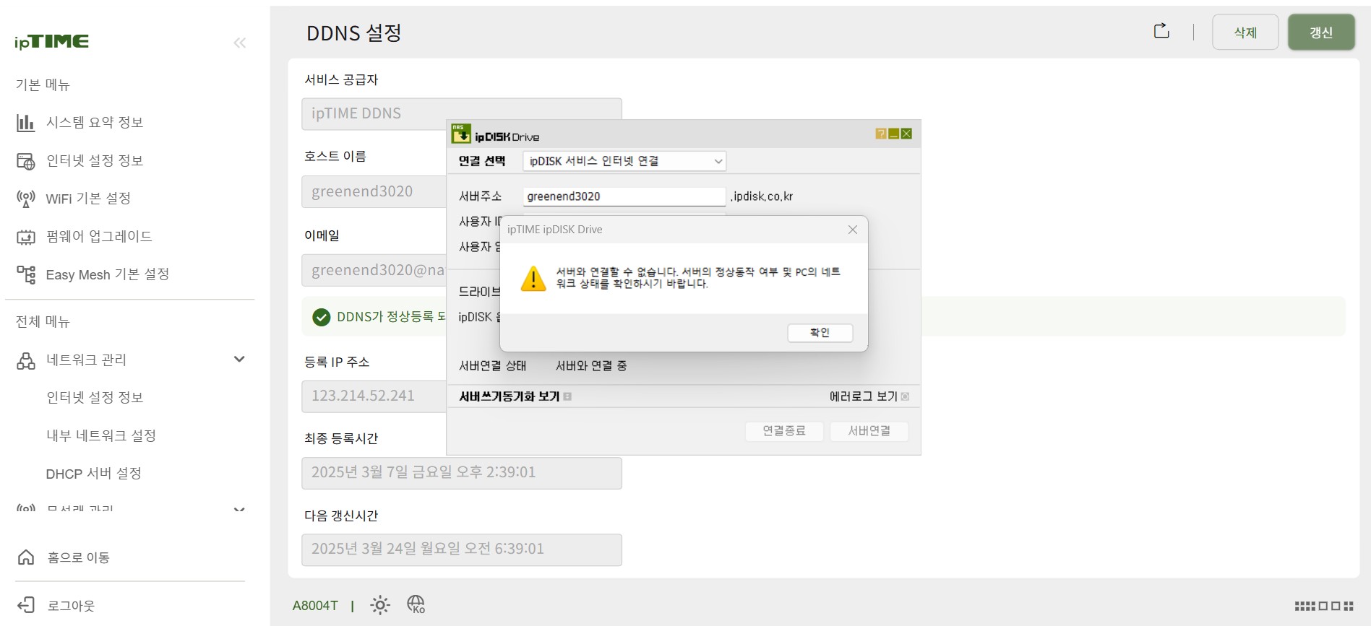Click the globe icon beside 인터넷 설정 정보 in 기본 메뉴
This screenshot has width=1371, height=626.
pos(26,161)
